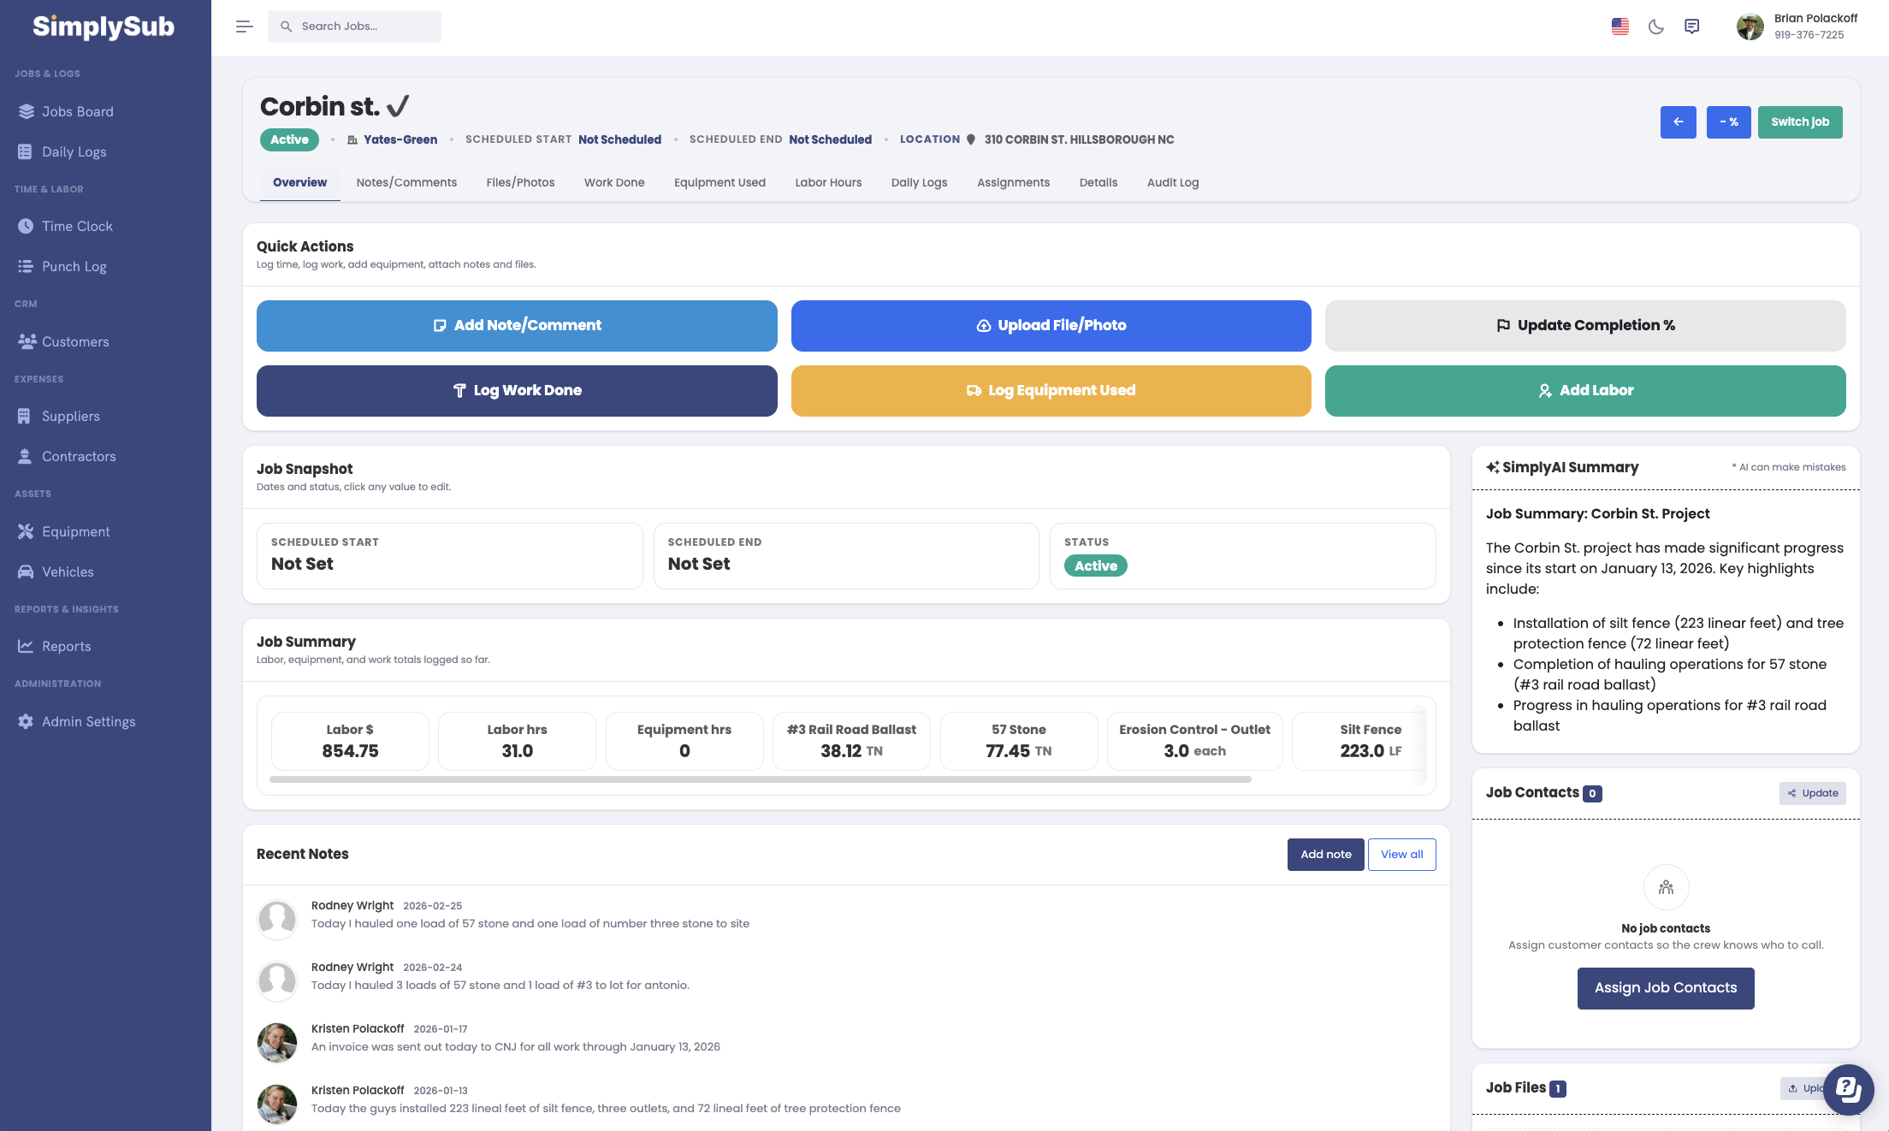Click the back arrow button
Image resolution: width=1889 pixels, height=1131 pixels.
tap(1678, 122)
